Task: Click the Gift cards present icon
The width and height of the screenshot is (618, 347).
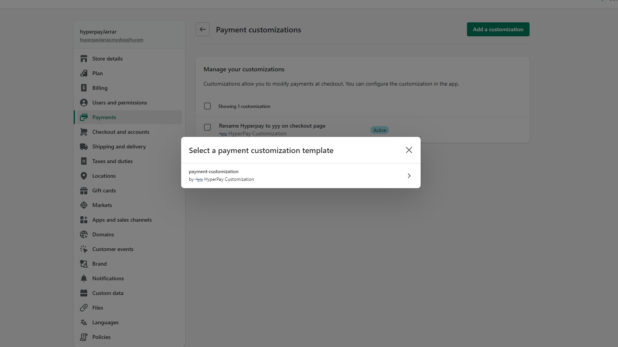Action: [84, 190]
